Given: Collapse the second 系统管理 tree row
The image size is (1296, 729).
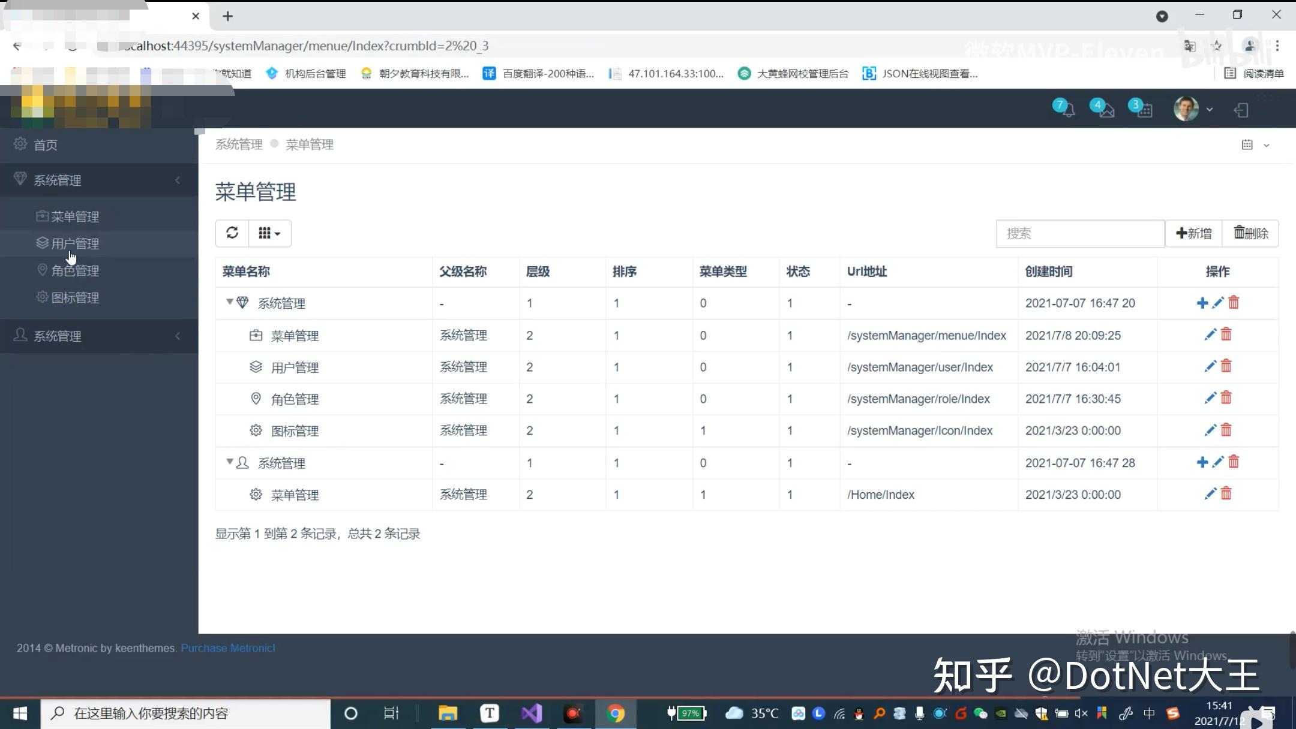Looking at the screenshot, I should pyautogui.click(x=229, y=462).
